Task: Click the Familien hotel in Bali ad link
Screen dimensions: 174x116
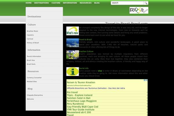Action: [x=79, y=98]
